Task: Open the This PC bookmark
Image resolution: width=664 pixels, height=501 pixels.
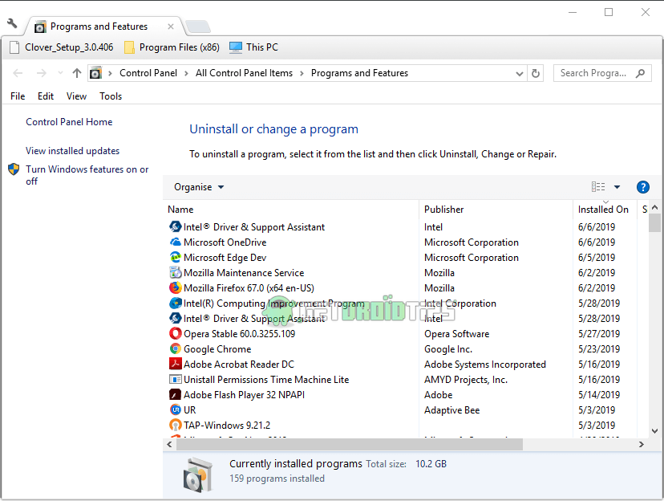Action: [x=253, y=47]
